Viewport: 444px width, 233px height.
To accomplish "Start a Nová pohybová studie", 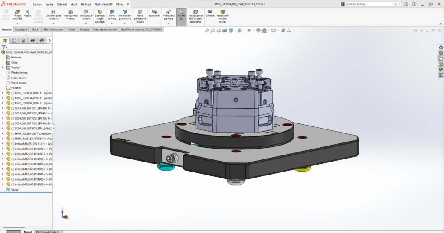I will pyautogui.click(x=140, y=16).
